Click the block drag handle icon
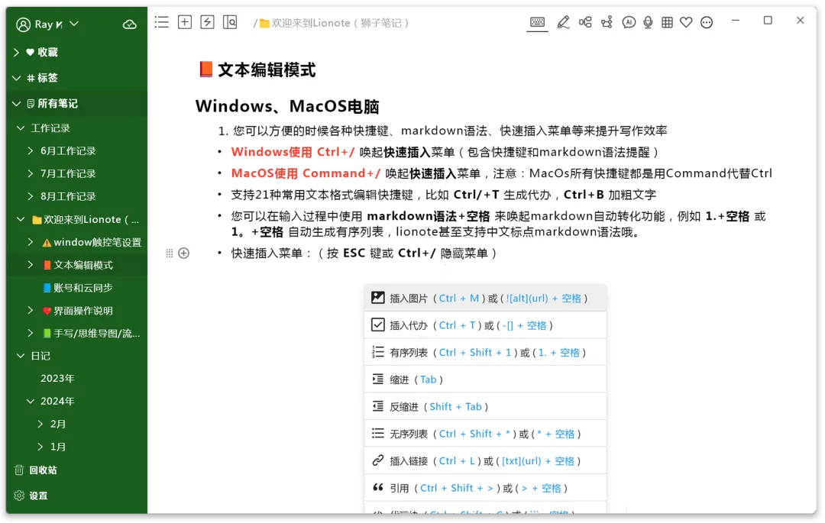This screenshot has width=825, height=523. click(x=170, y=253)
